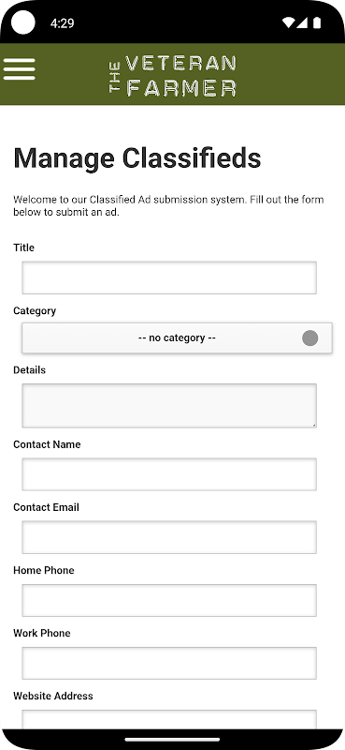Select the Contact Email input field

click(x=169, y=537)
